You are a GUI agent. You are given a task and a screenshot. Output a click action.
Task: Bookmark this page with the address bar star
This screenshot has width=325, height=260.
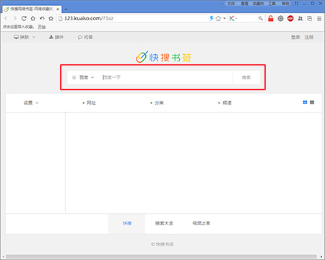218,18
